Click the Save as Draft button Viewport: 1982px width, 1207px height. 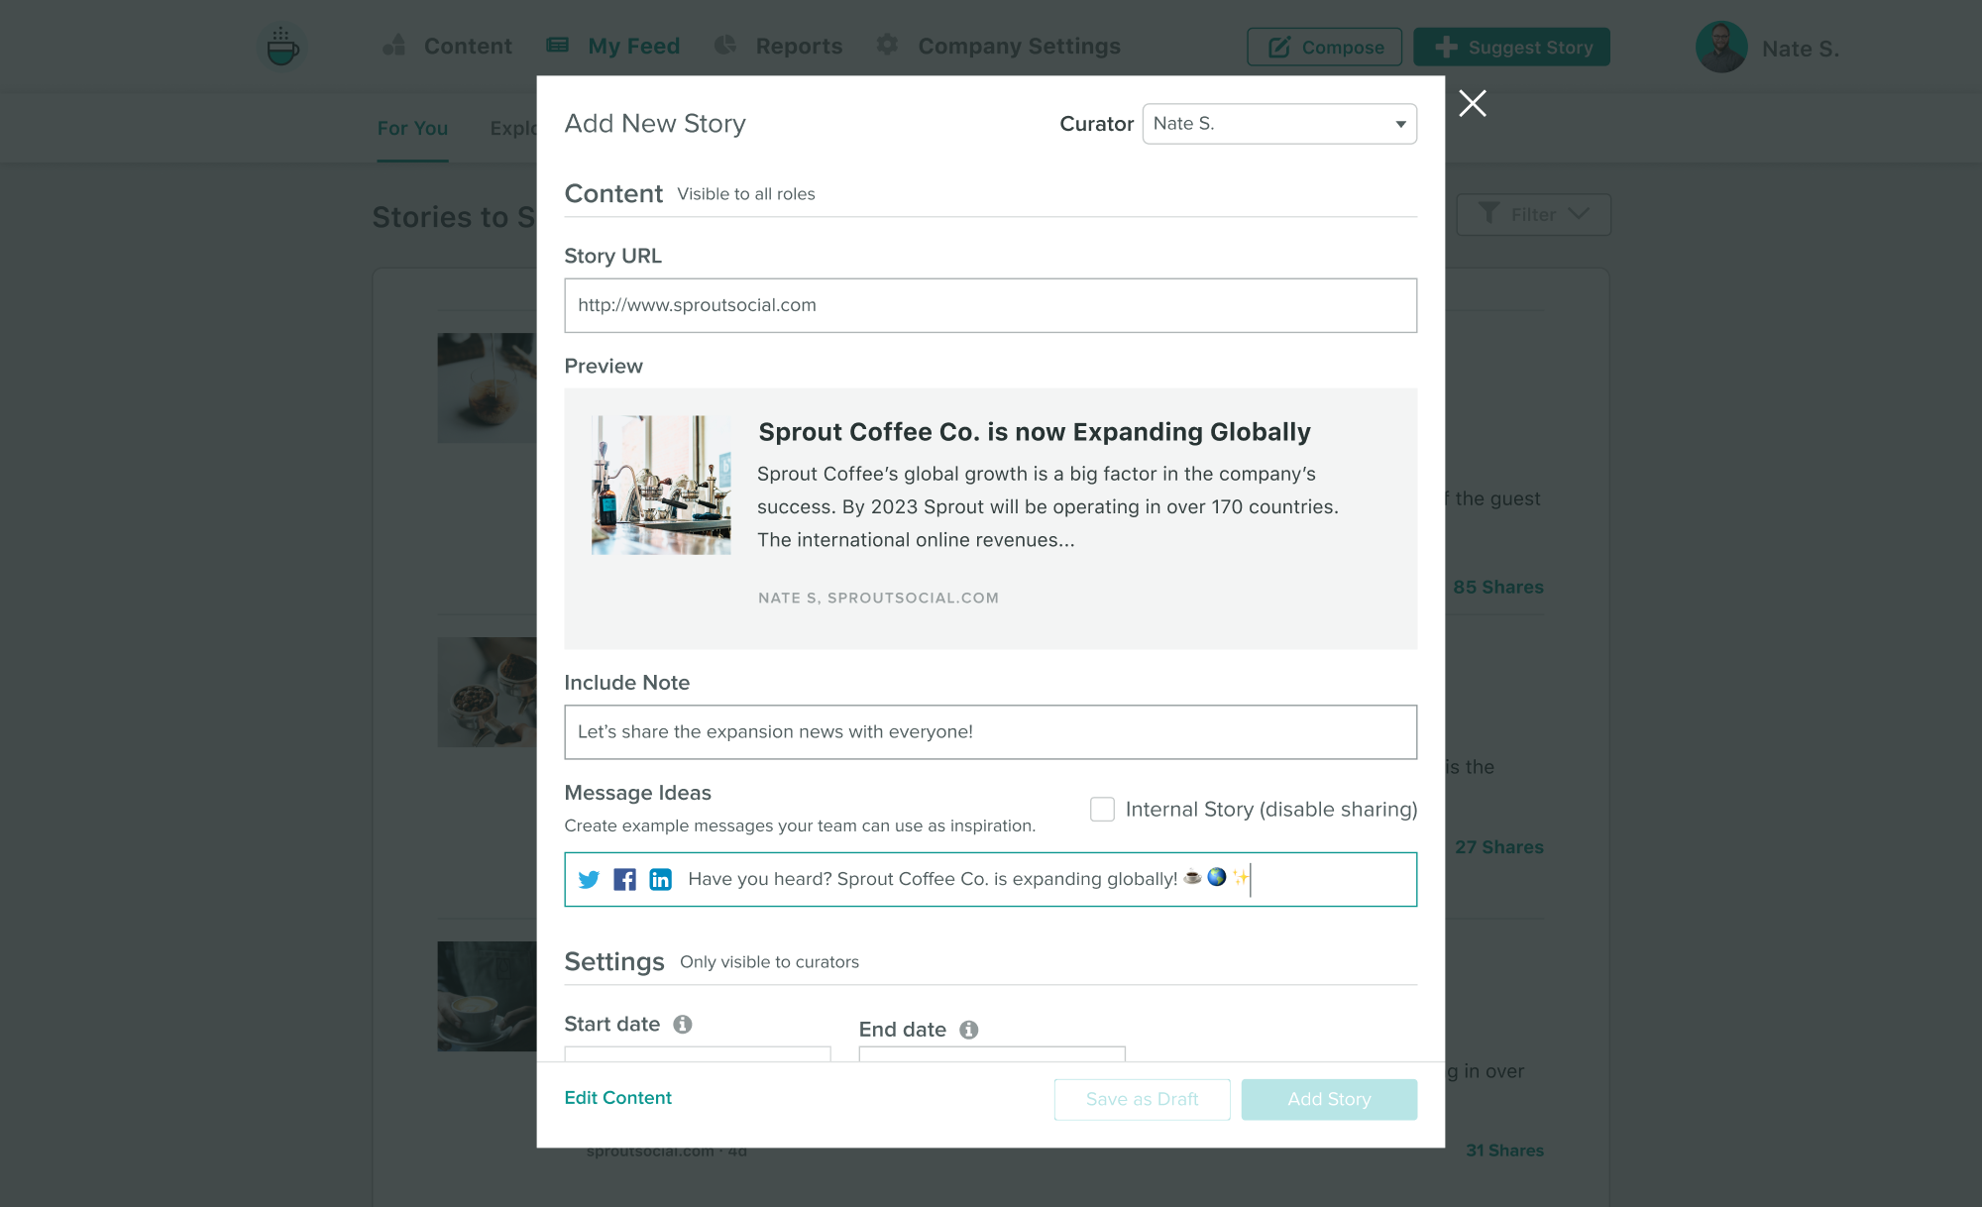[x=1143, y=1099]
